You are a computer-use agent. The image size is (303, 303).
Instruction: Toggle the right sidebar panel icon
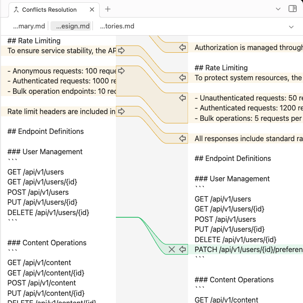pos(292,9)
